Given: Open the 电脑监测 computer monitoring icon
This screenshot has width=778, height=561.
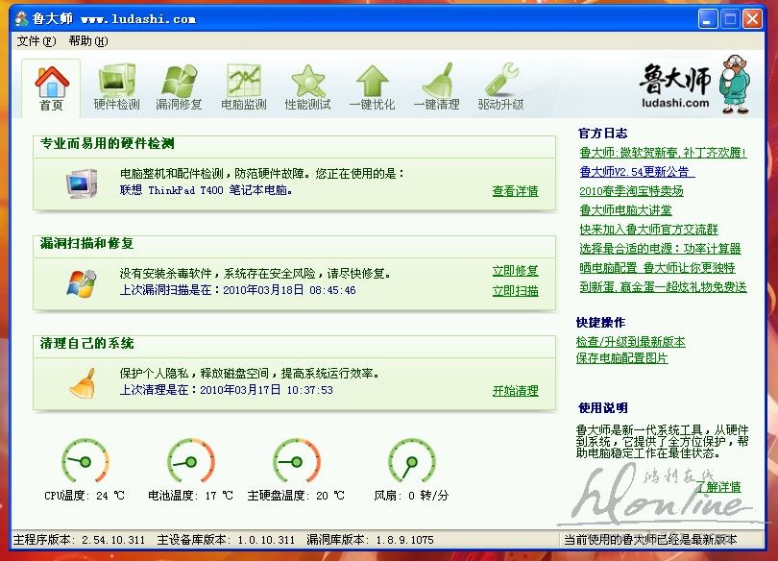Looking at the screenshot, I should 243,86.
